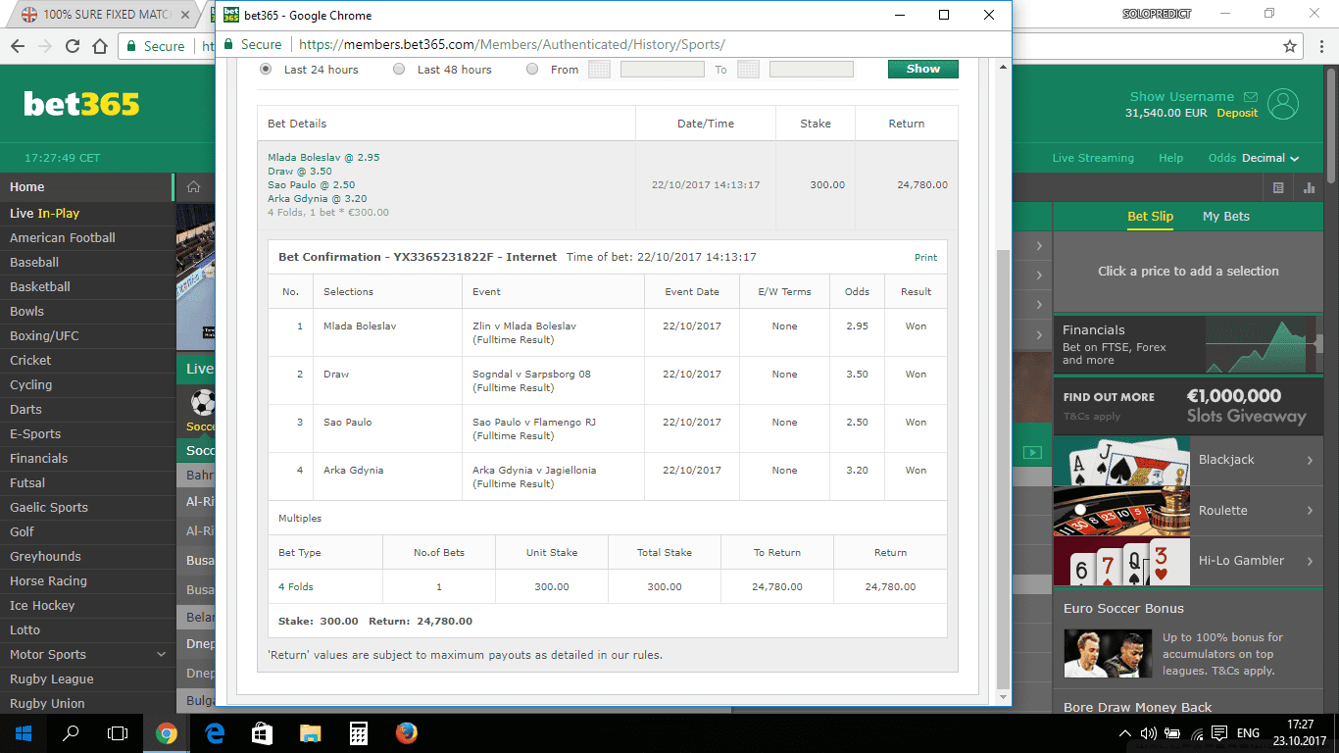Viewport: 1339px width, 753px height.
Task: Click the green Show button
Action: (x=923, y=69)
